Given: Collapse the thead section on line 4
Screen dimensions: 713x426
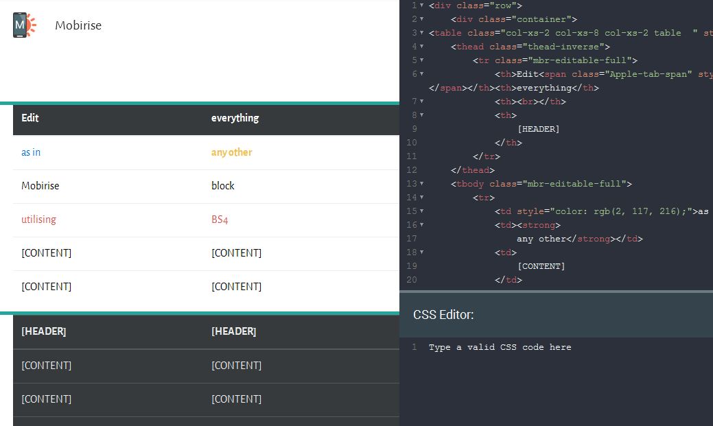Looking at the screenshot, I should 421,47.
